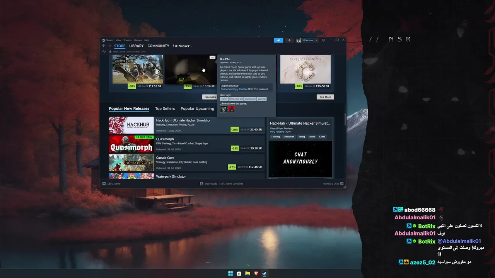Click the profile avatar in Steam title bar
Viewport: 495px width, 278px height.
point(299,40)
